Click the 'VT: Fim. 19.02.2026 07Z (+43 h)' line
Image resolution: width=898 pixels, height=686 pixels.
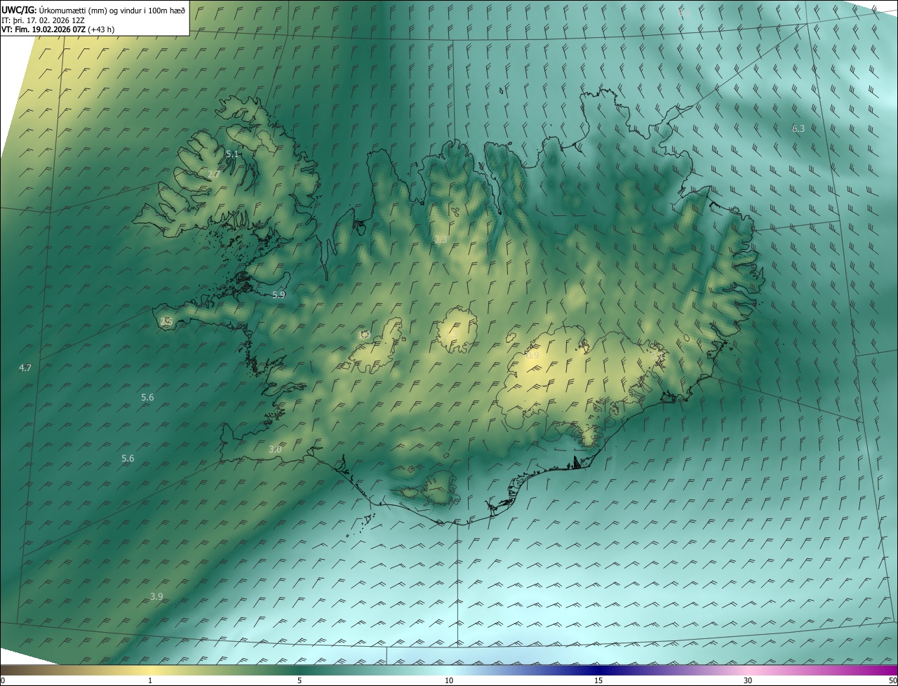pos(58,29)
